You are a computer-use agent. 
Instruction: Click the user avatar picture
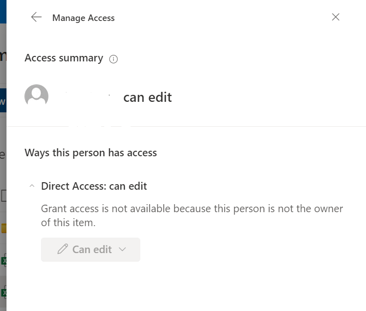pyautogui.click(x=36, y=96)
